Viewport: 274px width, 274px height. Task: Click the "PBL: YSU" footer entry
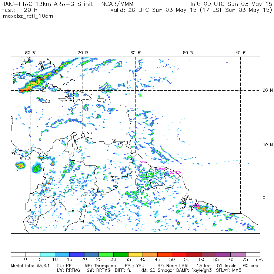134,266
